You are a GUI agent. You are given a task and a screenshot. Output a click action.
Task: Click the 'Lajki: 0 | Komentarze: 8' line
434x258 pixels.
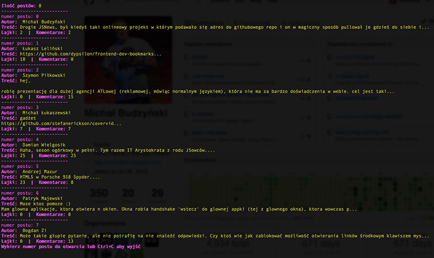click(36, 215)
